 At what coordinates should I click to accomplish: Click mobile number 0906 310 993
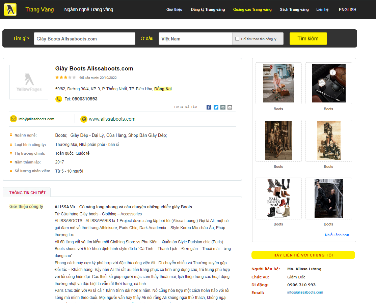point(301,284)
